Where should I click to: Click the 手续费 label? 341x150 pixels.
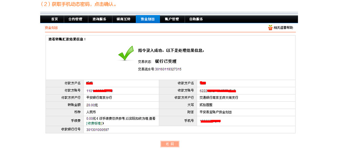pos(76,121)
